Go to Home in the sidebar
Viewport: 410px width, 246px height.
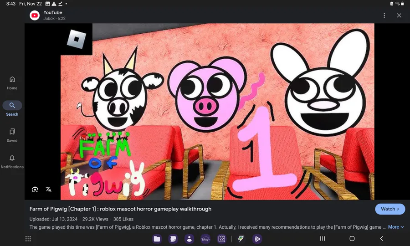click(x=12, y=83)
